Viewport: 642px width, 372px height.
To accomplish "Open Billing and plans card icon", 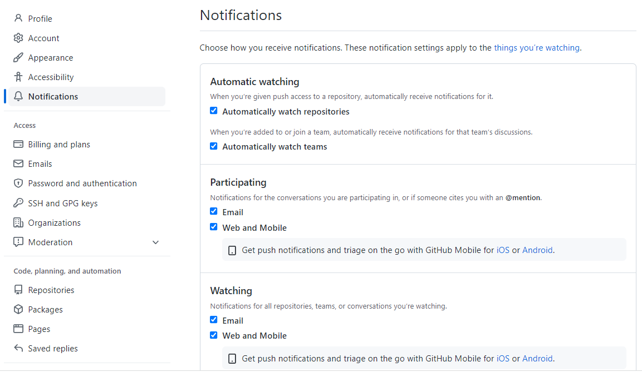I will pos(18,144).
